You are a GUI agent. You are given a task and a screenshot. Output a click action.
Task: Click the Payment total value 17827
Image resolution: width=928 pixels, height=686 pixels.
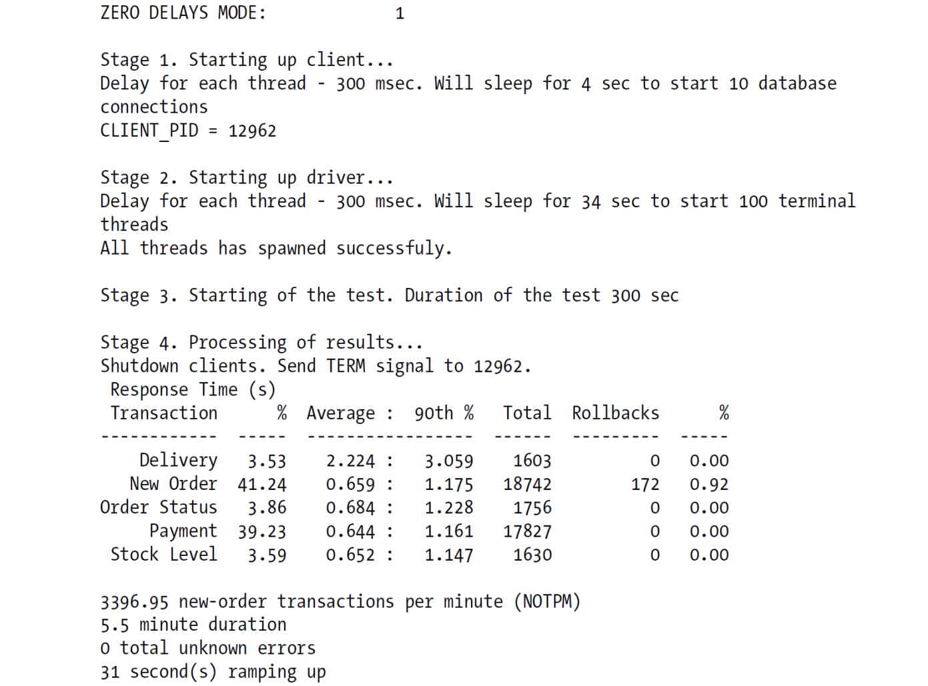[x=528, y=532]
